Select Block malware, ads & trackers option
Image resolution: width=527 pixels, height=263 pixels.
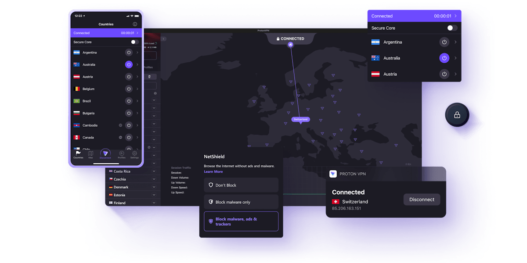tap(241, 221)
